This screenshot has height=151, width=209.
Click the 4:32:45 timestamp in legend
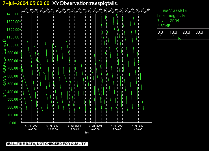[164, 26]
